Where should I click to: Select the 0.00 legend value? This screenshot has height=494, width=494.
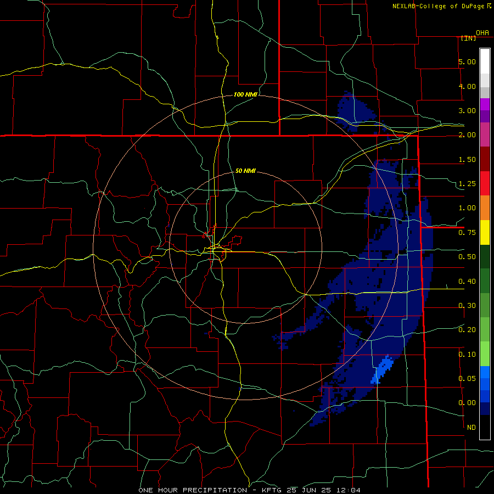[x=467, y=403]
